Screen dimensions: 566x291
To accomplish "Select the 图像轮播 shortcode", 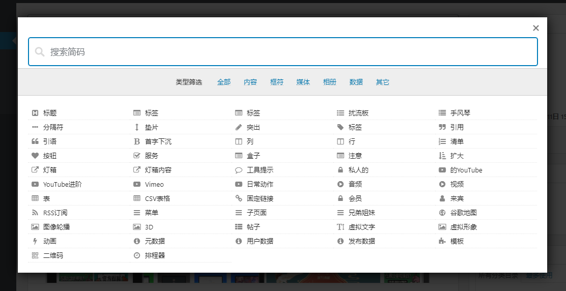I will tap(56, 227).
